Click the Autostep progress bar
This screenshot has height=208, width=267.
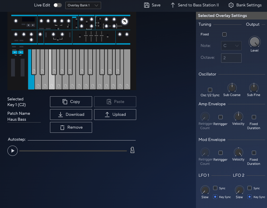(x=73, y=151)
